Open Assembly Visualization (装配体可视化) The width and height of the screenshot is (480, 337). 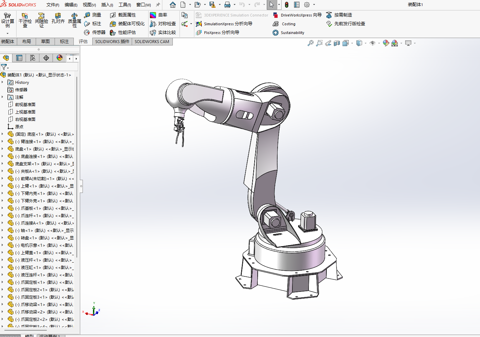pos(127,24)
